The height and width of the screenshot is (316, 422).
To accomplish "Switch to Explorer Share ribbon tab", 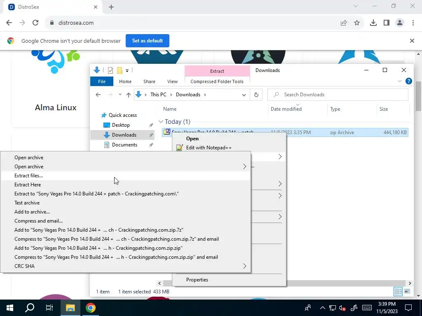I will 149,81.
